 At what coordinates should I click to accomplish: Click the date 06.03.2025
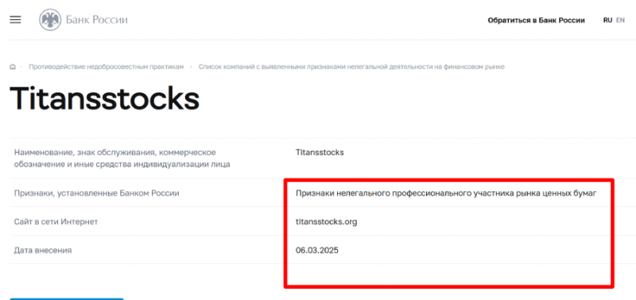pos(317,251)
